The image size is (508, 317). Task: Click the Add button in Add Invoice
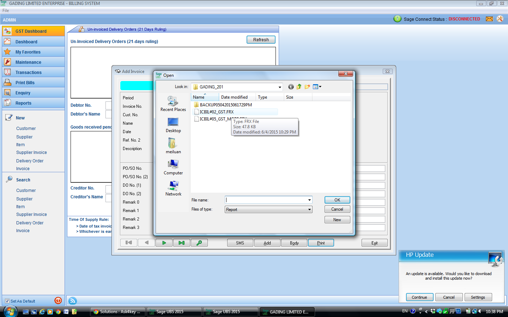point(267,243)
